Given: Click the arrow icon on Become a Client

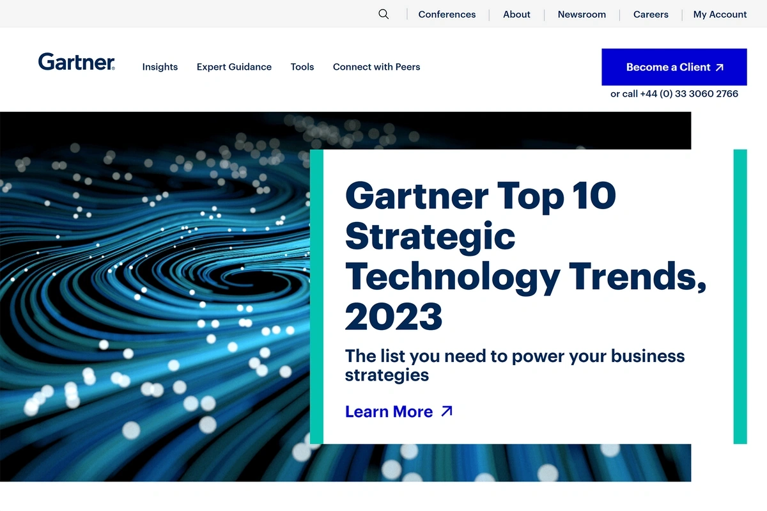Looking at the screenshot, I should (720, 67).
